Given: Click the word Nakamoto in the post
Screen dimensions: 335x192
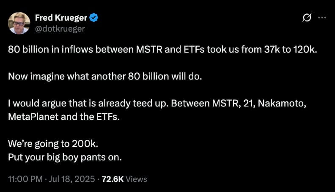Looking at the screenshot, I should (282, 103).
